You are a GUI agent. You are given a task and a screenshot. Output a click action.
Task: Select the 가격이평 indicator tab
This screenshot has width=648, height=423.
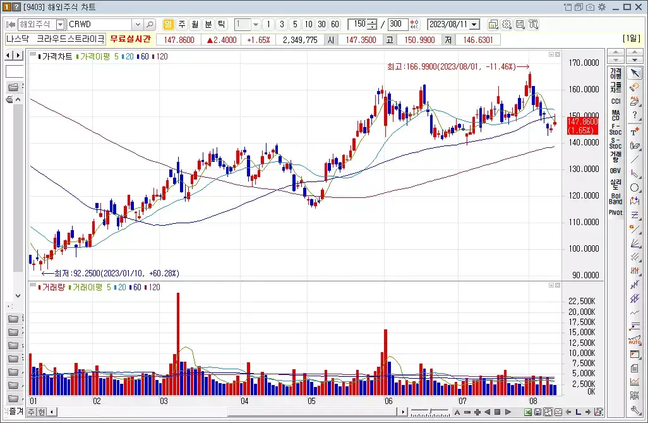pos(615,73)
